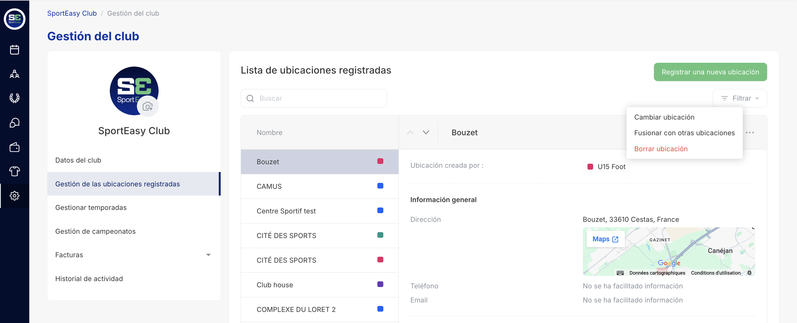The width and height of the screenshot is (797, 323).
Task: Go to next location with down chevron
Action: click(426, 133)
